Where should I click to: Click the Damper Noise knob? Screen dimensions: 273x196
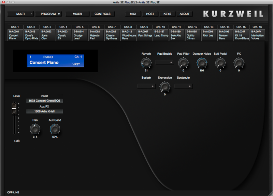point(202,63)
